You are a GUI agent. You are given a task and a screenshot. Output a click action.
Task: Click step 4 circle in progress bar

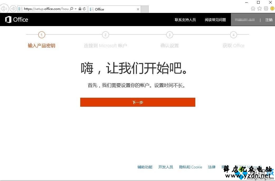click(234, 35)
